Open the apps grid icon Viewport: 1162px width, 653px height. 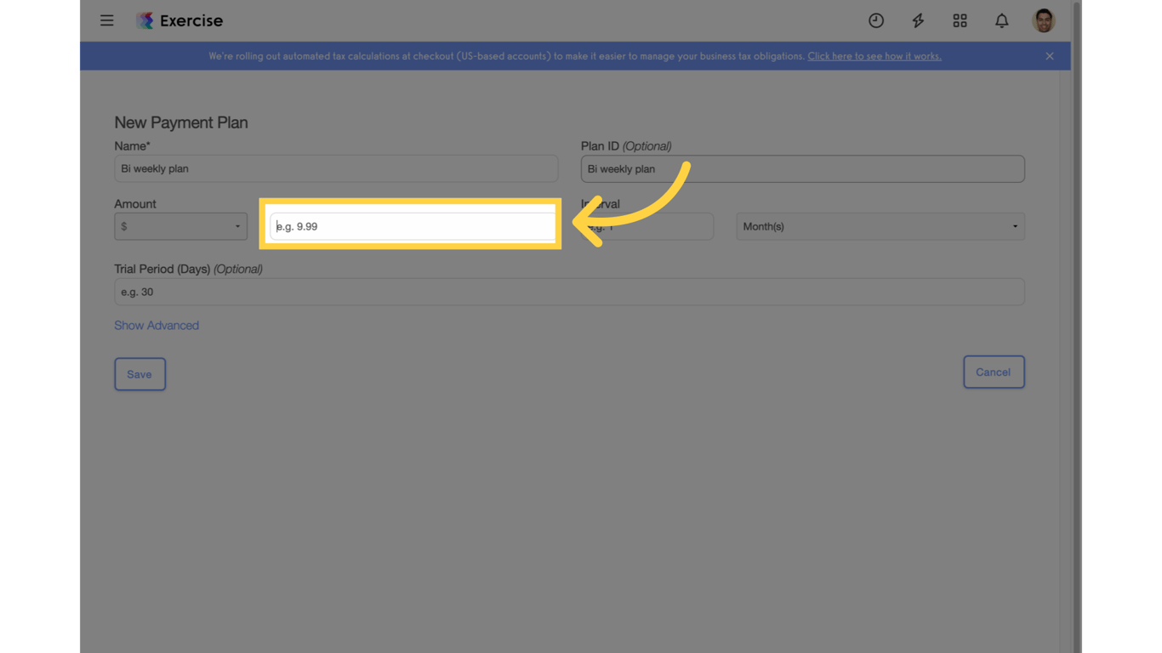(960, 20)
